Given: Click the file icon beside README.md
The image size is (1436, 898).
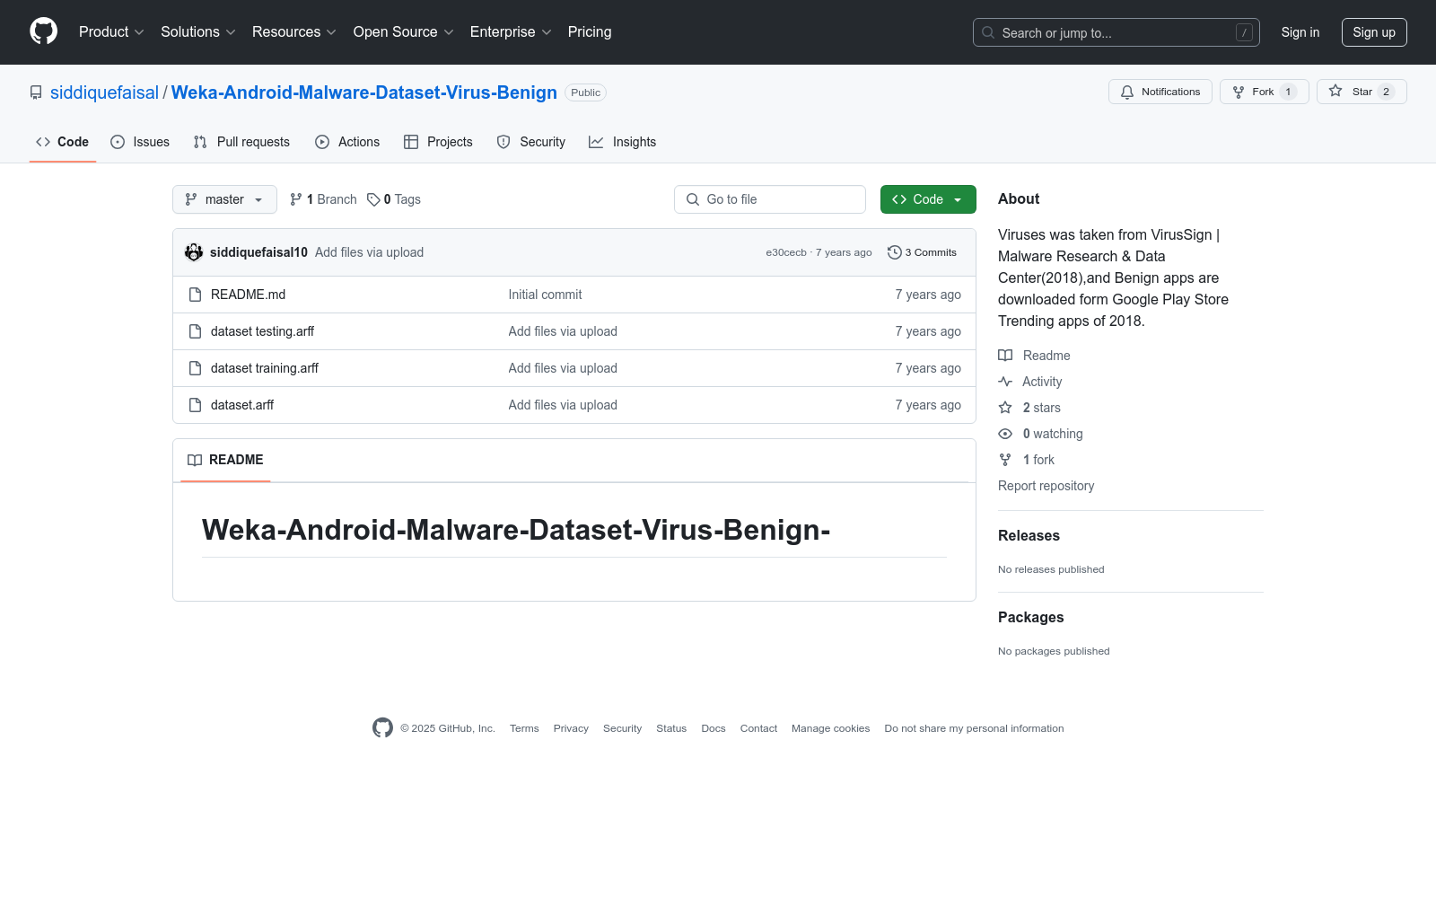Looking at the screenshot, I should [x=195, y=295].
